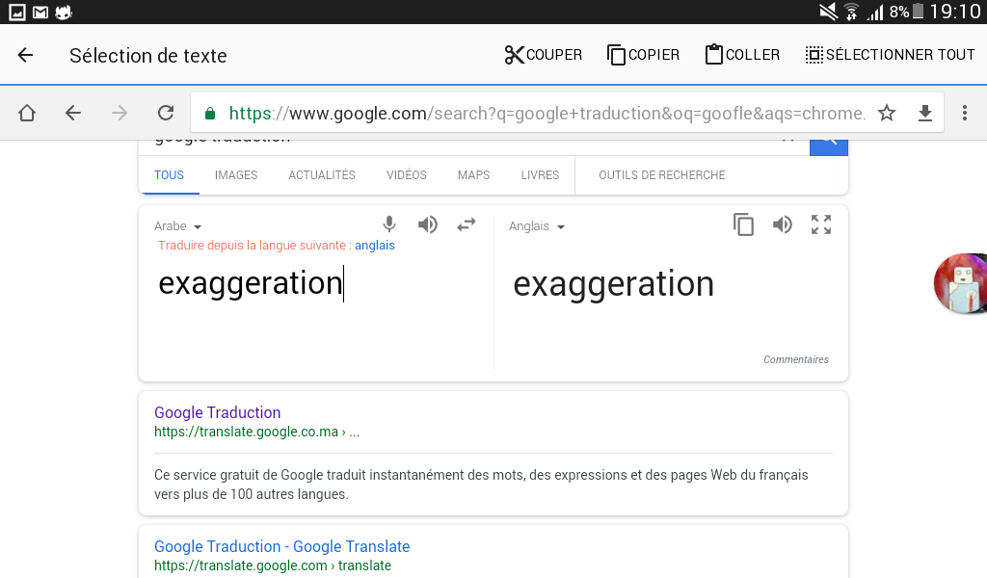
Task: Open the LIVRES tab
Action: pos(540,175)
